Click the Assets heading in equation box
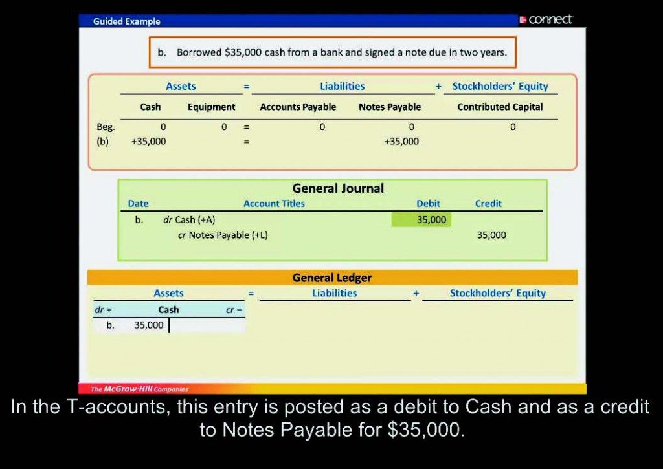The image size is (663, 469). (x=181, y=86)
